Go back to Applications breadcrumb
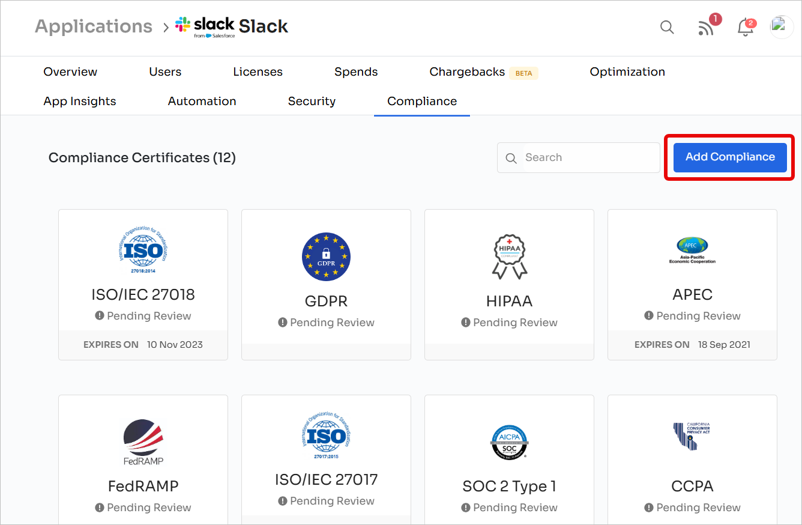The height and width of the screenshot is (525, 802). 94,26
